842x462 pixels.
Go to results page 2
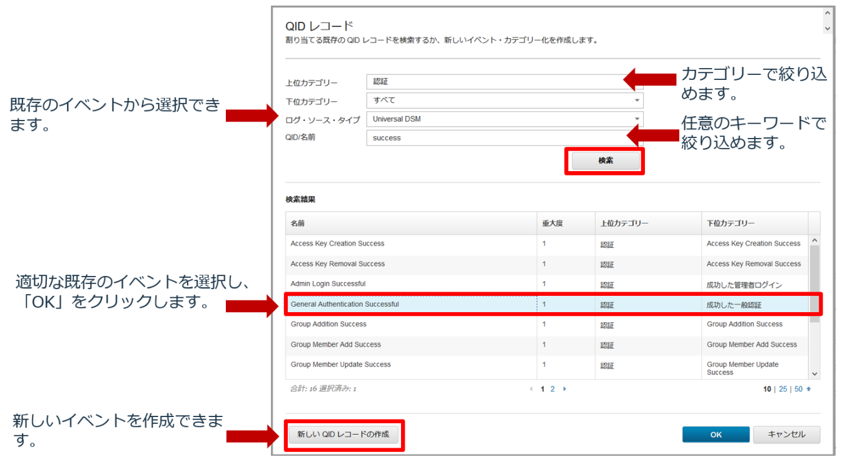(552, 389)
